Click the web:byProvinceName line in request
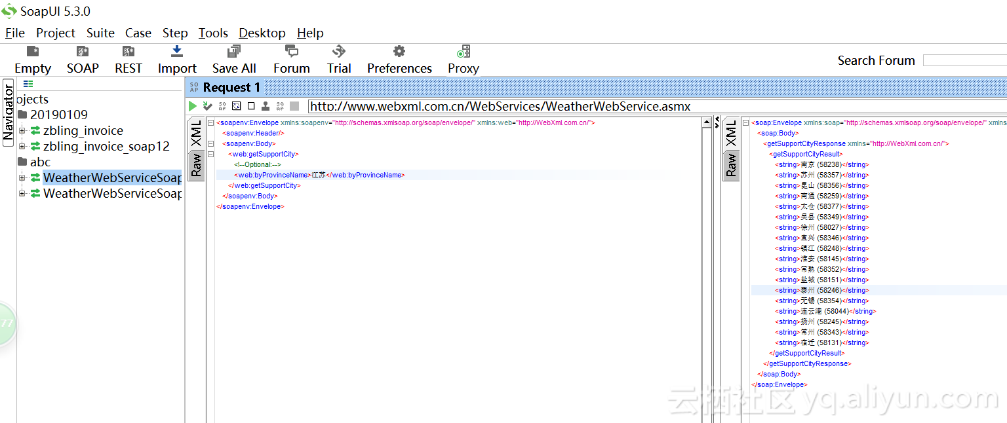The height and width of the screenshot is (423, 1007). tap(319, 175)
